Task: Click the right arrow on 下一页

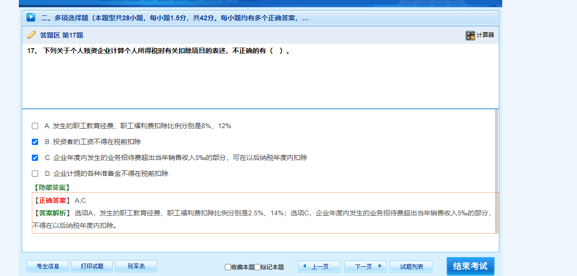Action: [x=379, y=266]
